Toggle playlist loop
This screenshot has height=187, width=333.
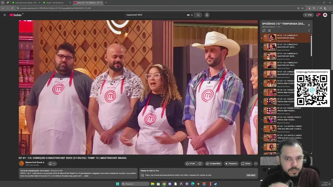pyautogui.click(x=264, y=31)
